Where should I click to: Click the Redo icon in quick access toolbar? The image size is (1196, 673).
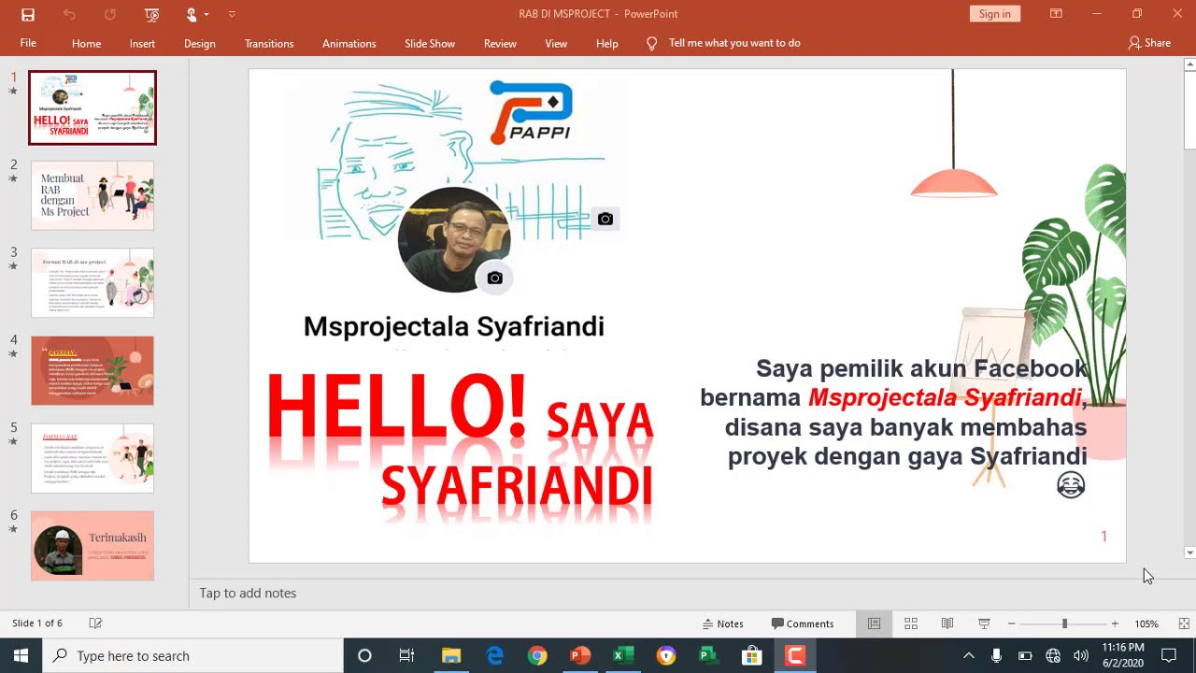click(110, 14)
